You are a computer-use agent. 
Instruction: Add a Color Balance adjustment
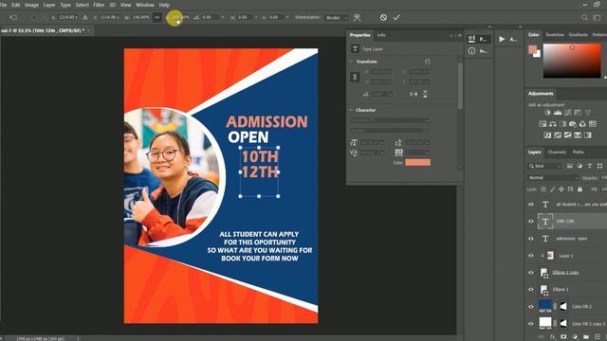[553, 124]
